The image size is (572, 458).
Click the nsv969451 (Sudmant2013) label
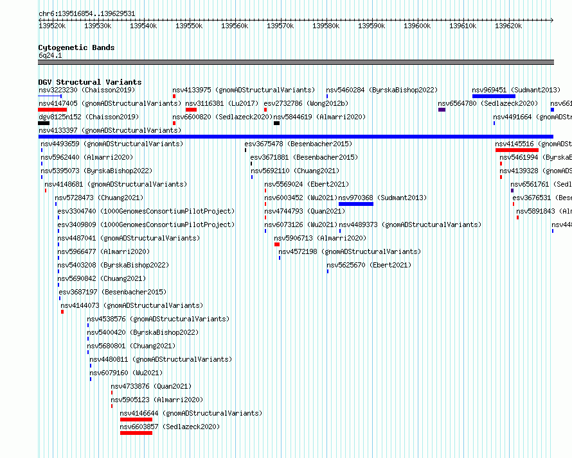(516, 90)
